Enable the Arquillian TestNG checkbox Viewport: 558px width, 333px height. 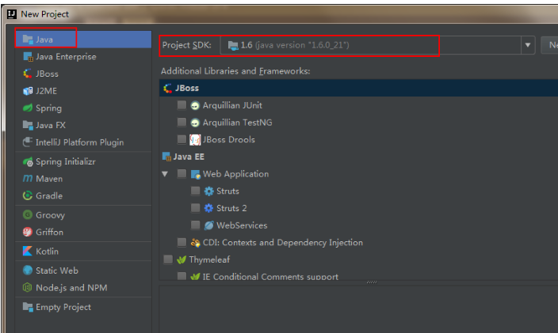tap(182, 122)
